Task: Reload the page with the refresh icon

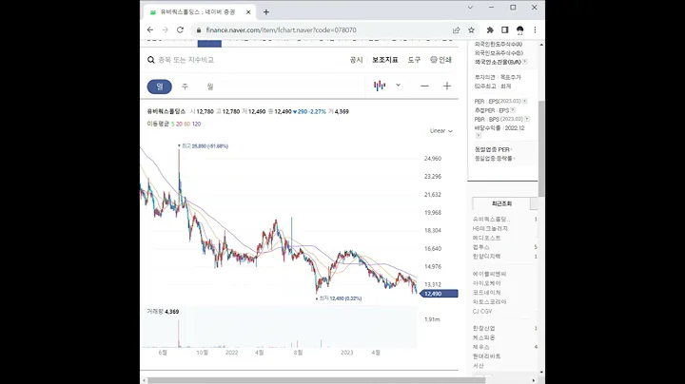Action: [x=180, y=29]
